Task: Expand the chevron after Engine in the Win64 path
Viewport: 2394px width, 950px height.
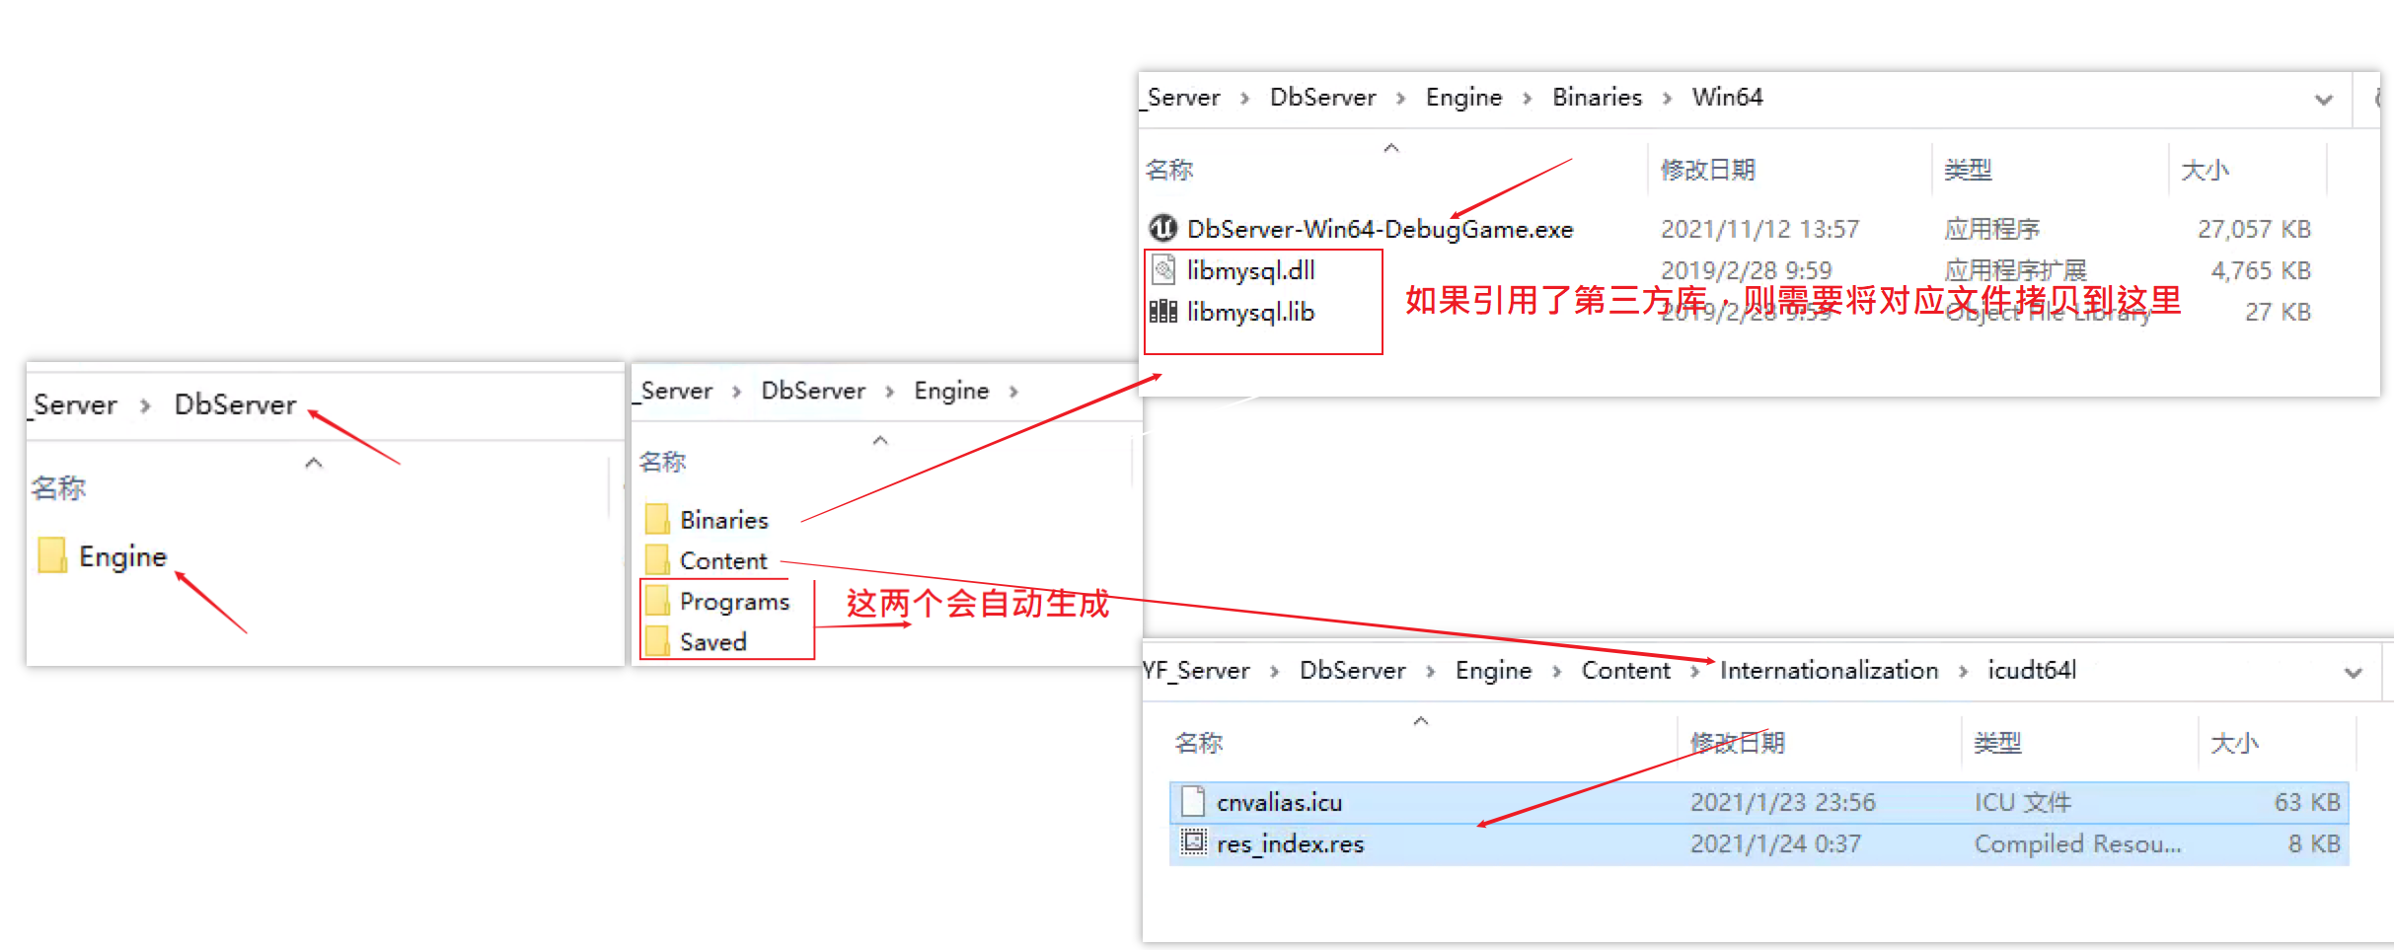Action: tap(1527, 98)
